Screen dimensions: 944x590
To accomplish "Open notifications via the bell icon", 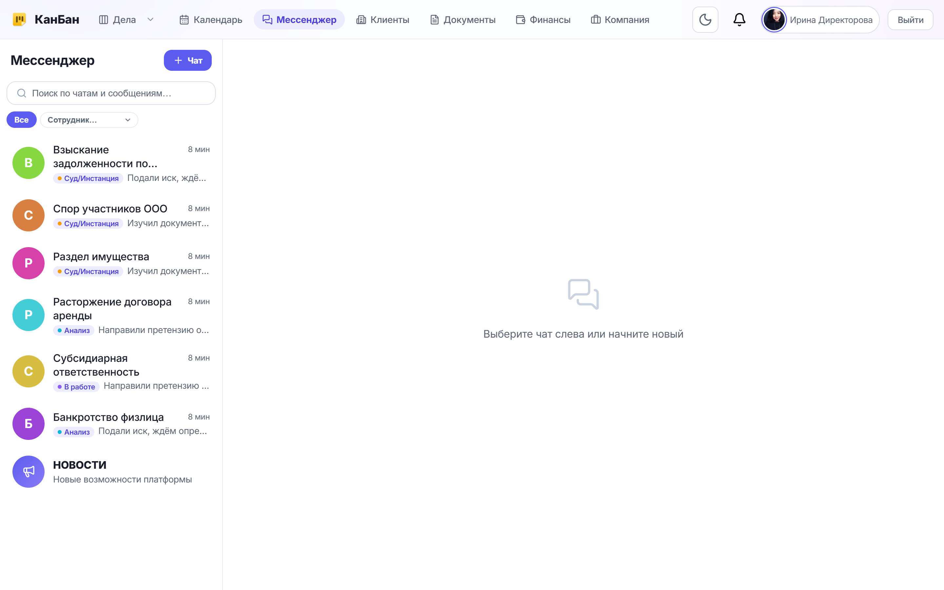I will click(x=739, y=20).
